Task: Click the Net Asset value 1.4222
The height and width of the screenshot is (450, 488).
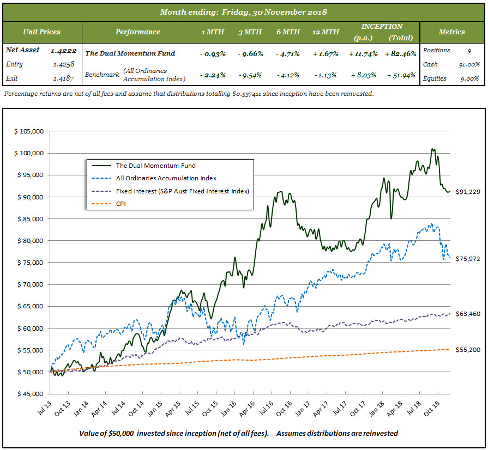Action: point(64,51)
